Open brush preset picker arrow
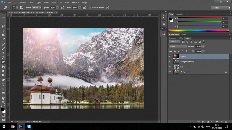The width and height of the screenshot is (232, 130). pos(17,8)
